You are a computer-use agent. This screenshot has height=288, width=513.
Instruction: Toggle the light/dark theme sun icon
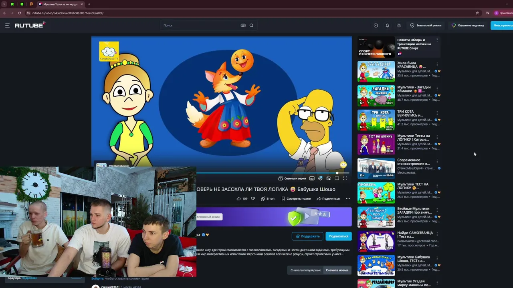[x=399, y=25]
